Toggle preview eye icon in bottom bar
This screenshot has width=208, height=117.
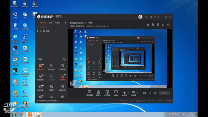pos(150,93)
